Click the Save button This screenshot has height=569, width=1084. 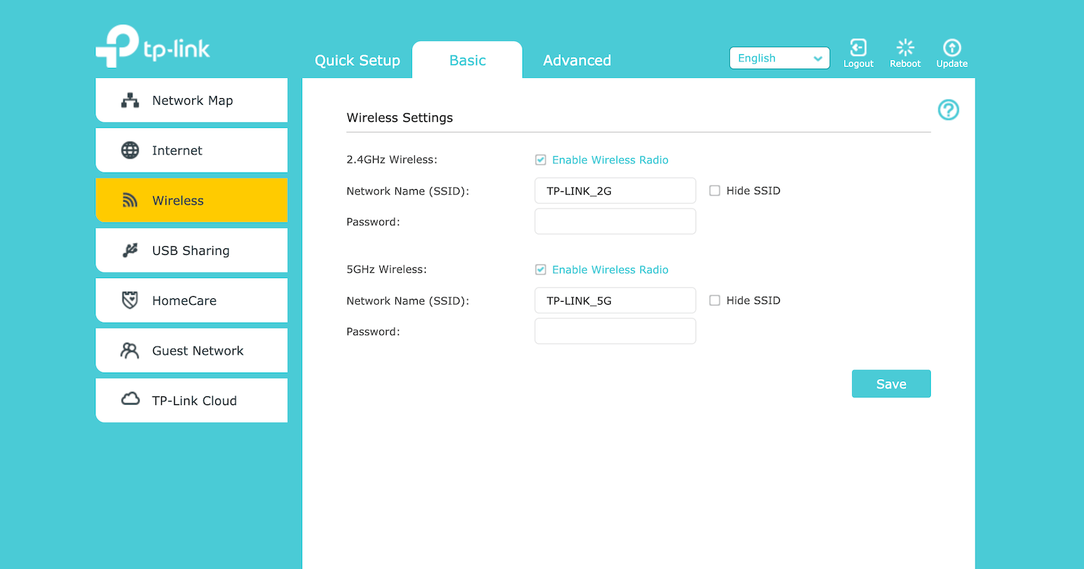click(x=891, y=384)
